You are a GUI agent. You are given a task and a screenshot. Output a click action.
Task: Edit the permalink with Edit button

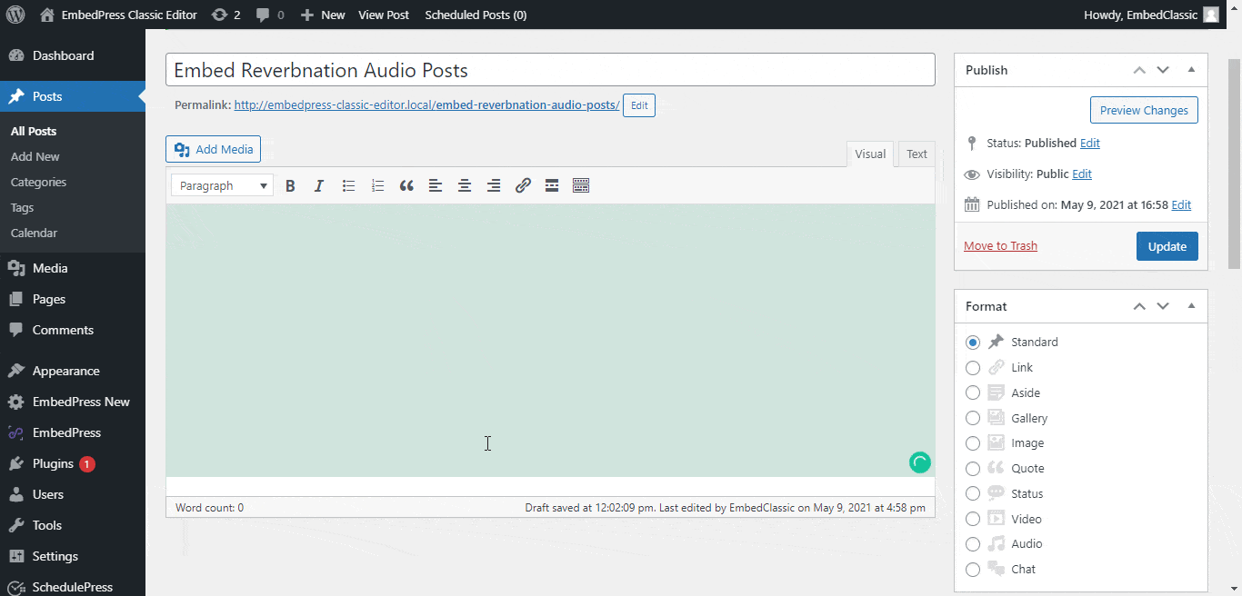click(x=639, y=105)
